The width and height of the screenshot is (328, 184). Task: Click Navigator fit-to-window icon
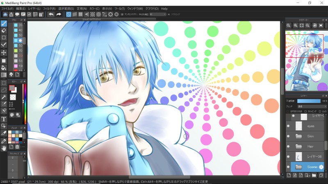[301, 25]
